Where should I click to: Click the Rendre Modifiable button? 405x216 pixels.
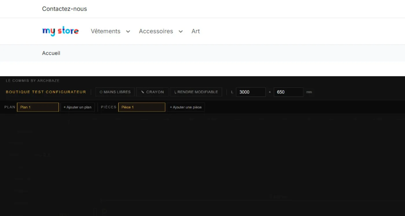point(196,92)
